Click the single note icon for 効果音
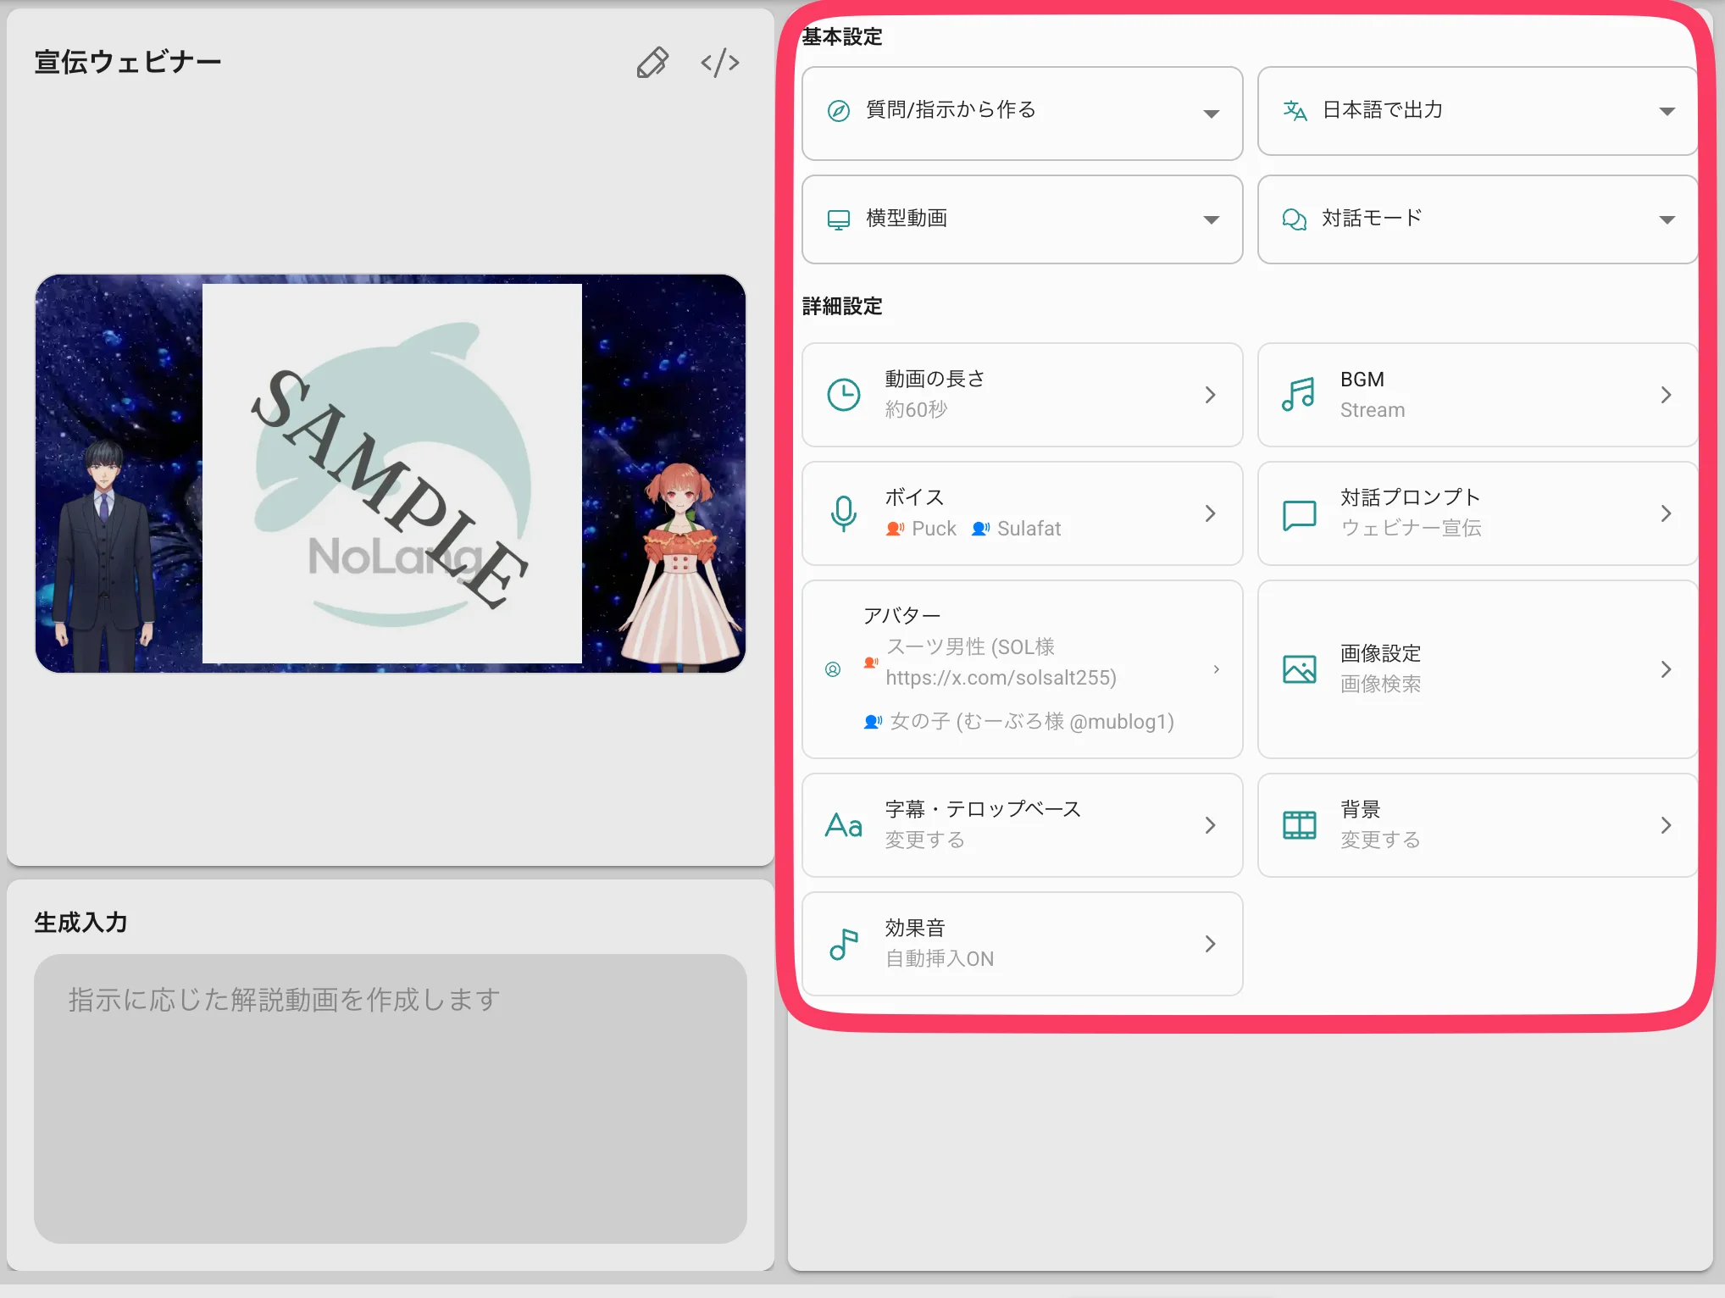This screenshot has height=1298, width=1725. (x=844, y=944)
